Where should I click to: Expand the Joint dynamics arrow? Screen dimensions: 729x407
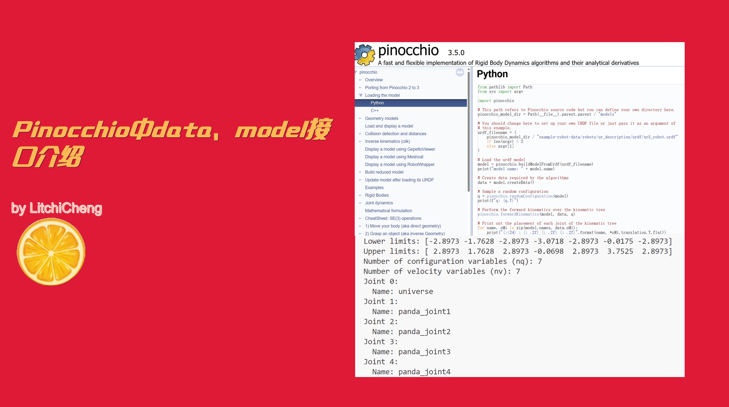pyautogui.click(x=360, y=203)
